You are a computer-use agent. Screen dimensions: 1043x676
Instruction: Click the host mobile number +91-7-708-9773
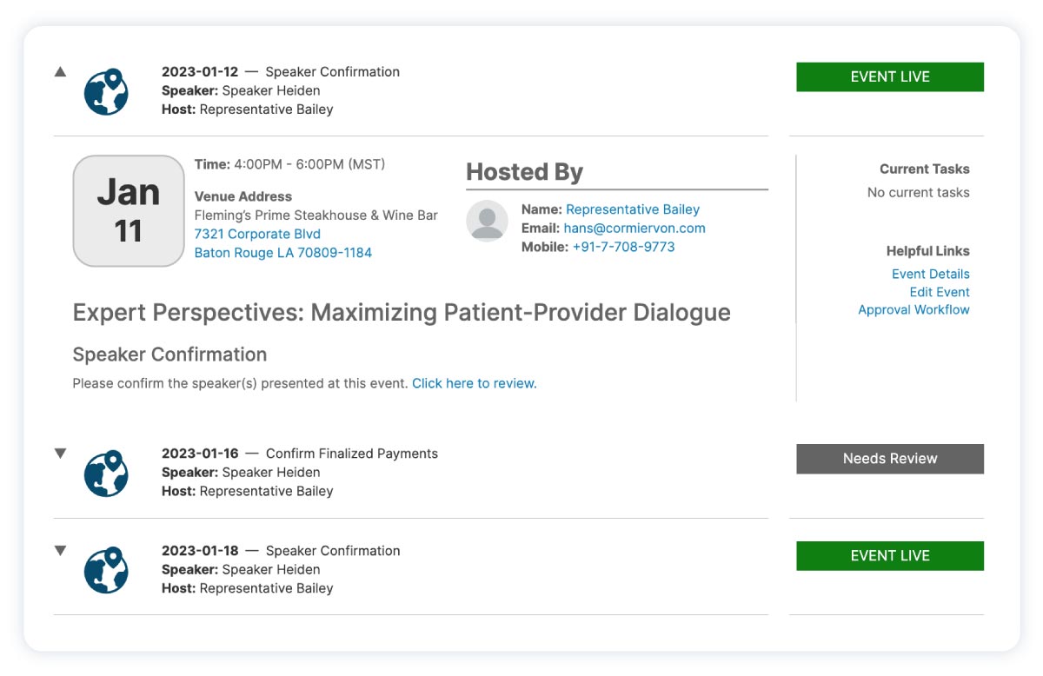623,246
